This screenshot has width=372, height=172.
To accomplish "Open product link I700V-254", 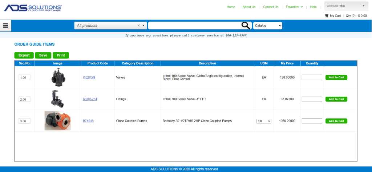I will 90,99.
